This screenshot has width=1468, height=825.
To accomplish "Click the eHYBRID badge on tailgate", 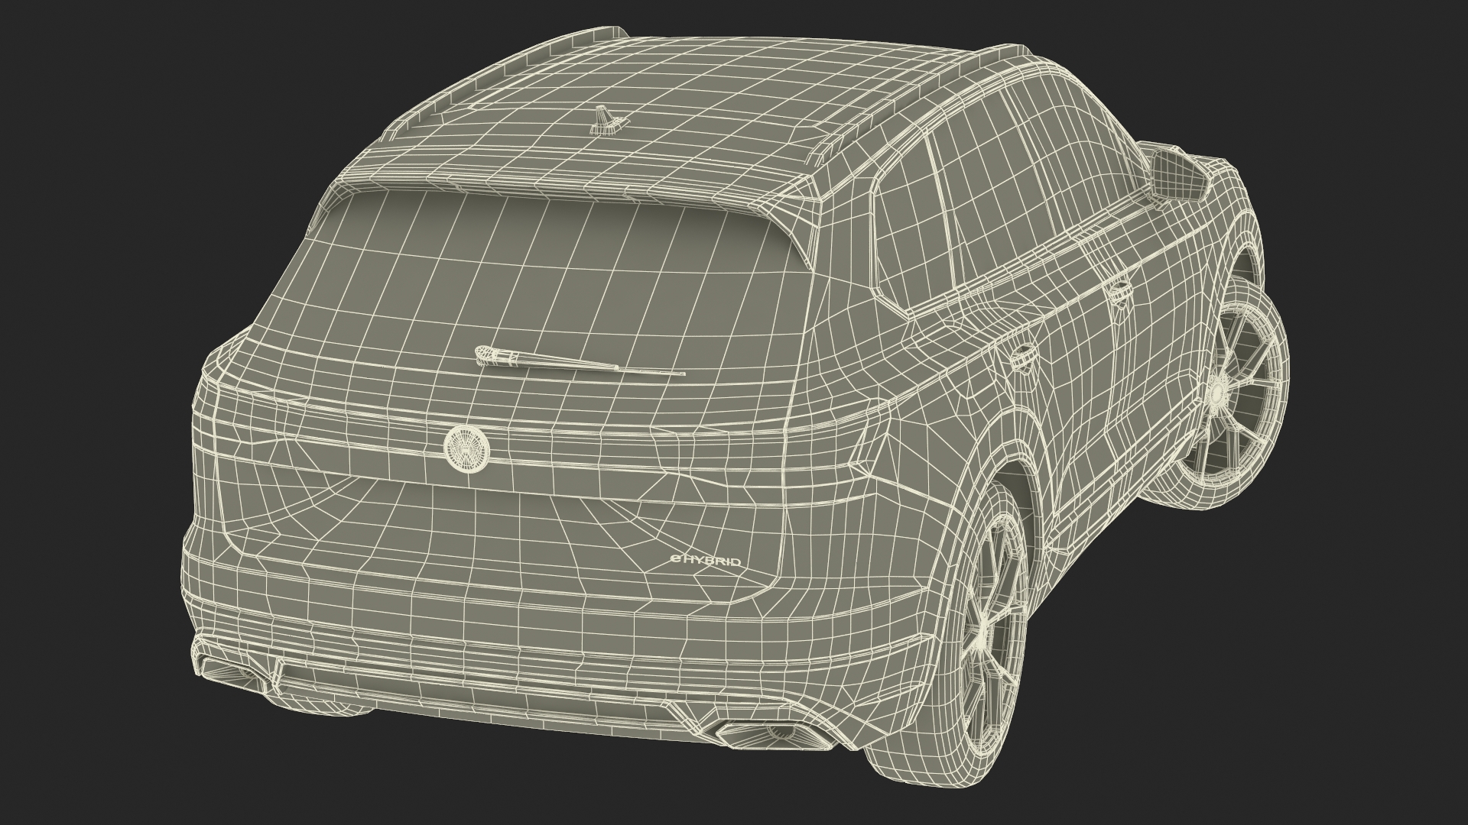I will (x=705, y=560).
